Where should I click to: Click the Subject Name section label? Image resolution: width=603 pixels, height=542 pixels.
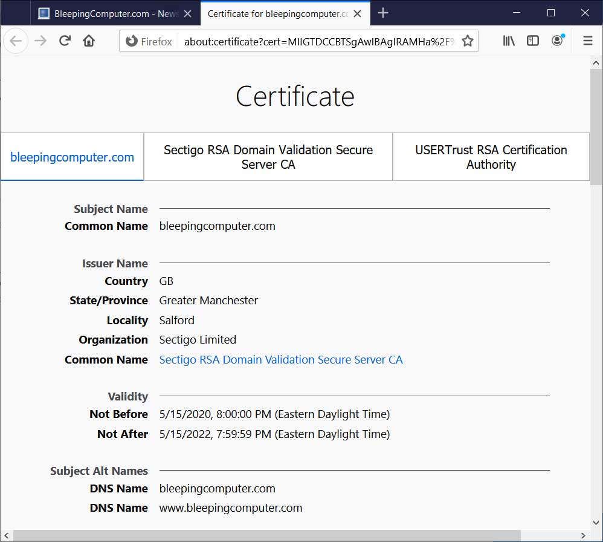point(111,209)
